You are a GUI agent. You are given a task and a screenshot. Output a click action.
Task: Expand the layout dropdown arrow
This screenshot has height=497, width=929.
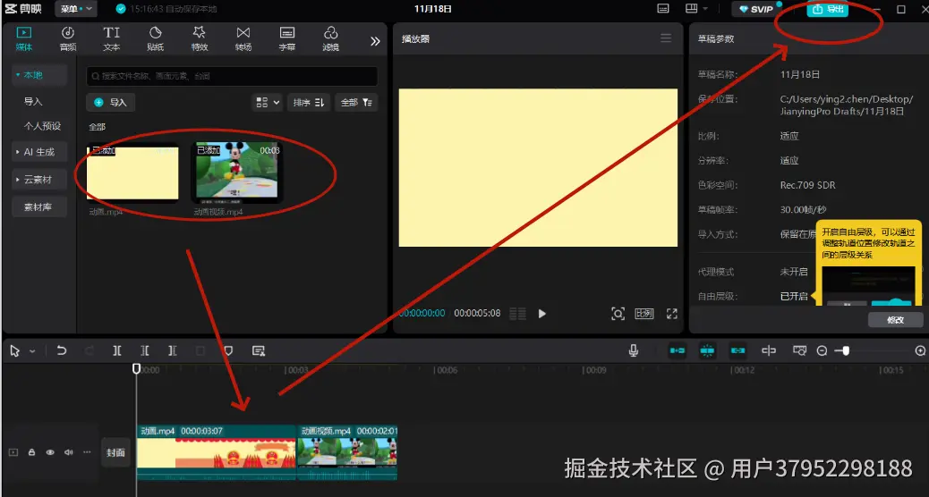pyautogui.click(x=705, y=9)
